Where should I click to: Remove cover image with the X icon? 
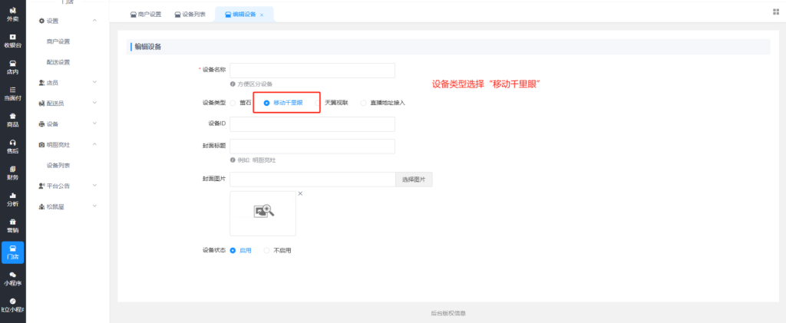300,193
